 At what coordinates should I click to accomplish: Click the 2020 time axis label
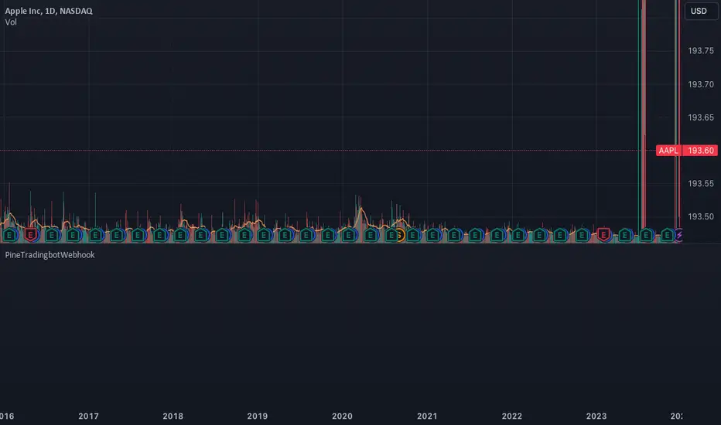click(342, 416)
